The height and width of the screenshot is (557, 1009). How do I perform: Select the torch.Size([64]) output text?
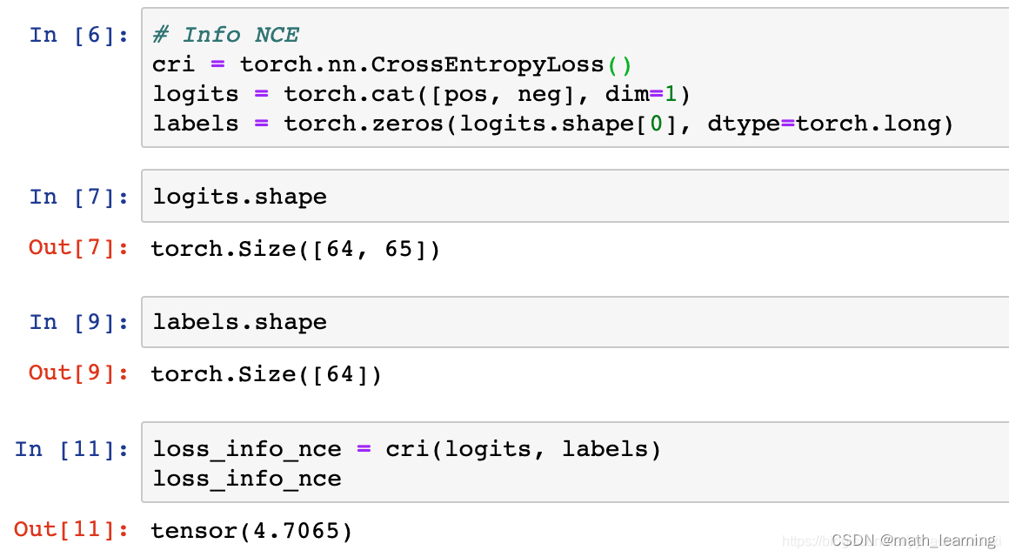point(265,373)
